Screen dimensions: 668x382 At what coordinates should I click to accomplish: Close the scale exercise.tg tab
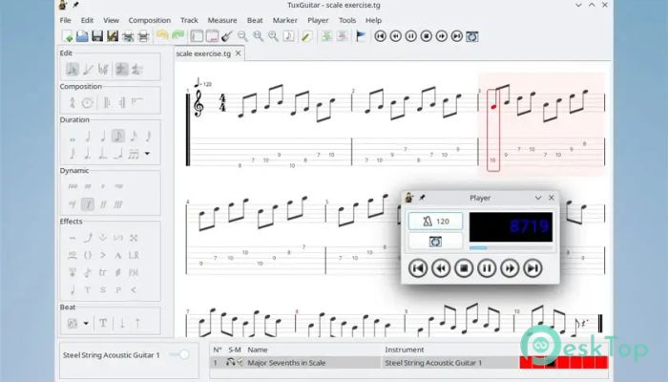[239, 53]
